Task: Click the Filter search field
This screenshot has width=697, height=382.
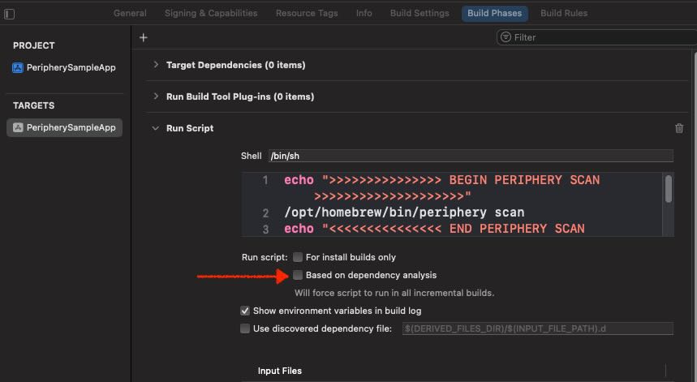Action: 596,37
